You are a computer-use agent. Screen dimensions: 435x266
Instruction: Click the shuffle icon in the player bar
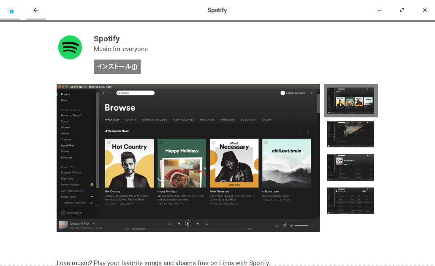click(169, 224)
